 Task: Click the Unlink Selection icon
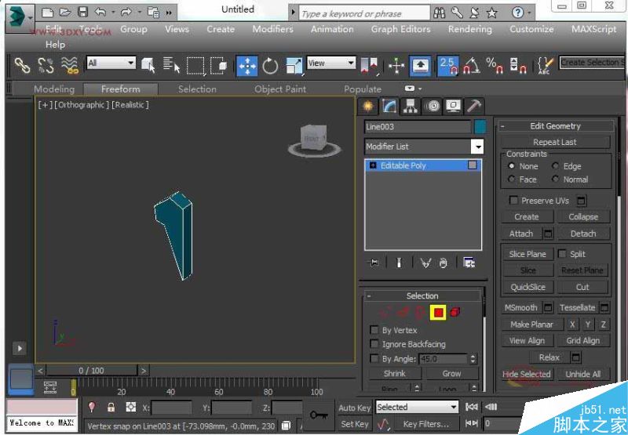click(x=46, y=66)
